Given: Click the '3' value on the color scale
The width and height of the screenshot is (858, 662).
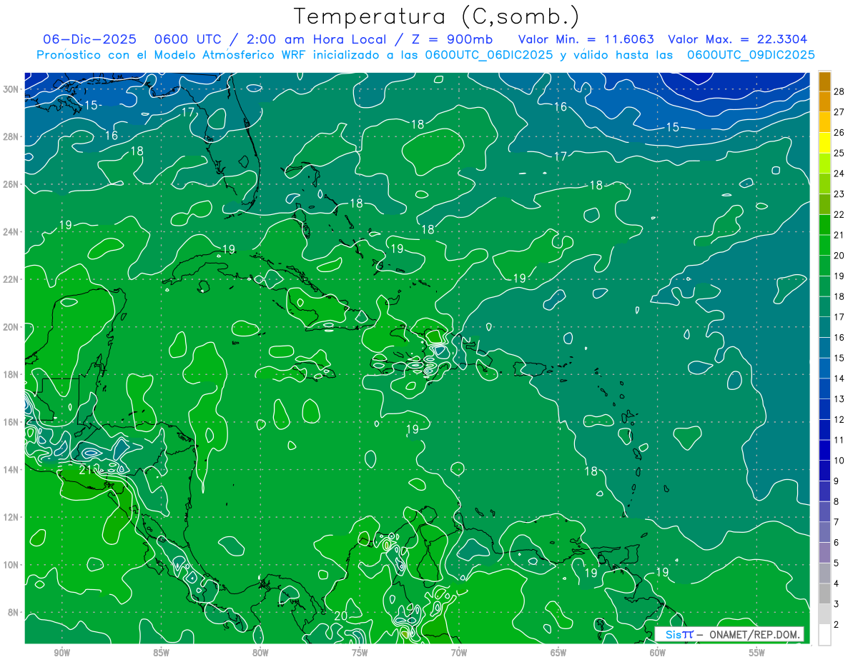Looking at the screenshot, I should point(837,604).
